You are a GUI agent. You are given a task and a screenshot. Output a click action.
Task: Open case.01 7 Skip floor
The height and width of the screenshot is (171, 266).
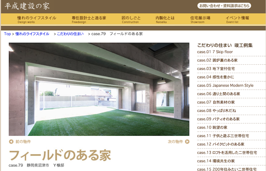pos(215,52)
